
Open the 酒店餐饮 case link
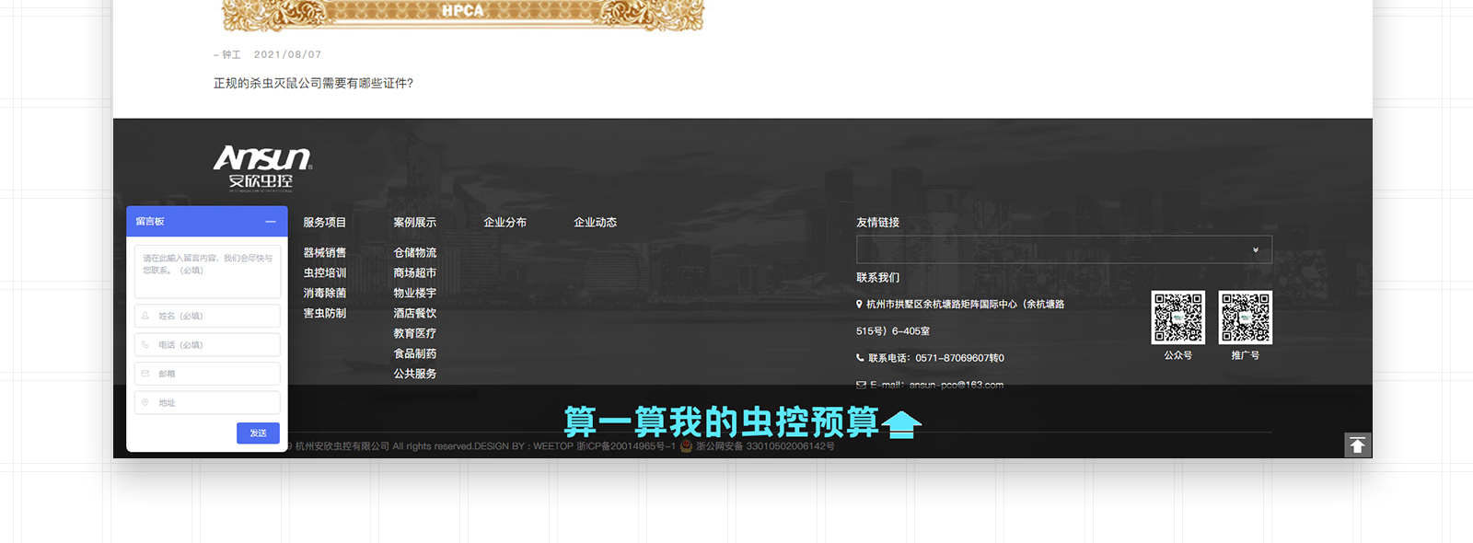pyautogui.click(x=414, y=314)
